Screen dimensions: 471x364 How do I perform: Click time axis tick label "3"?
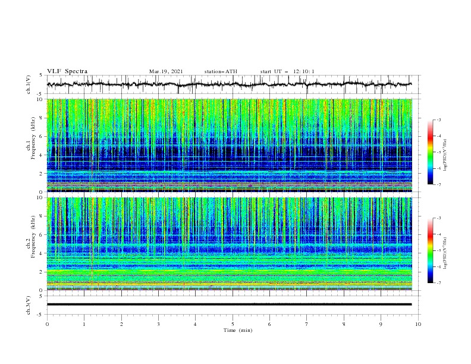tap(158, 324)
